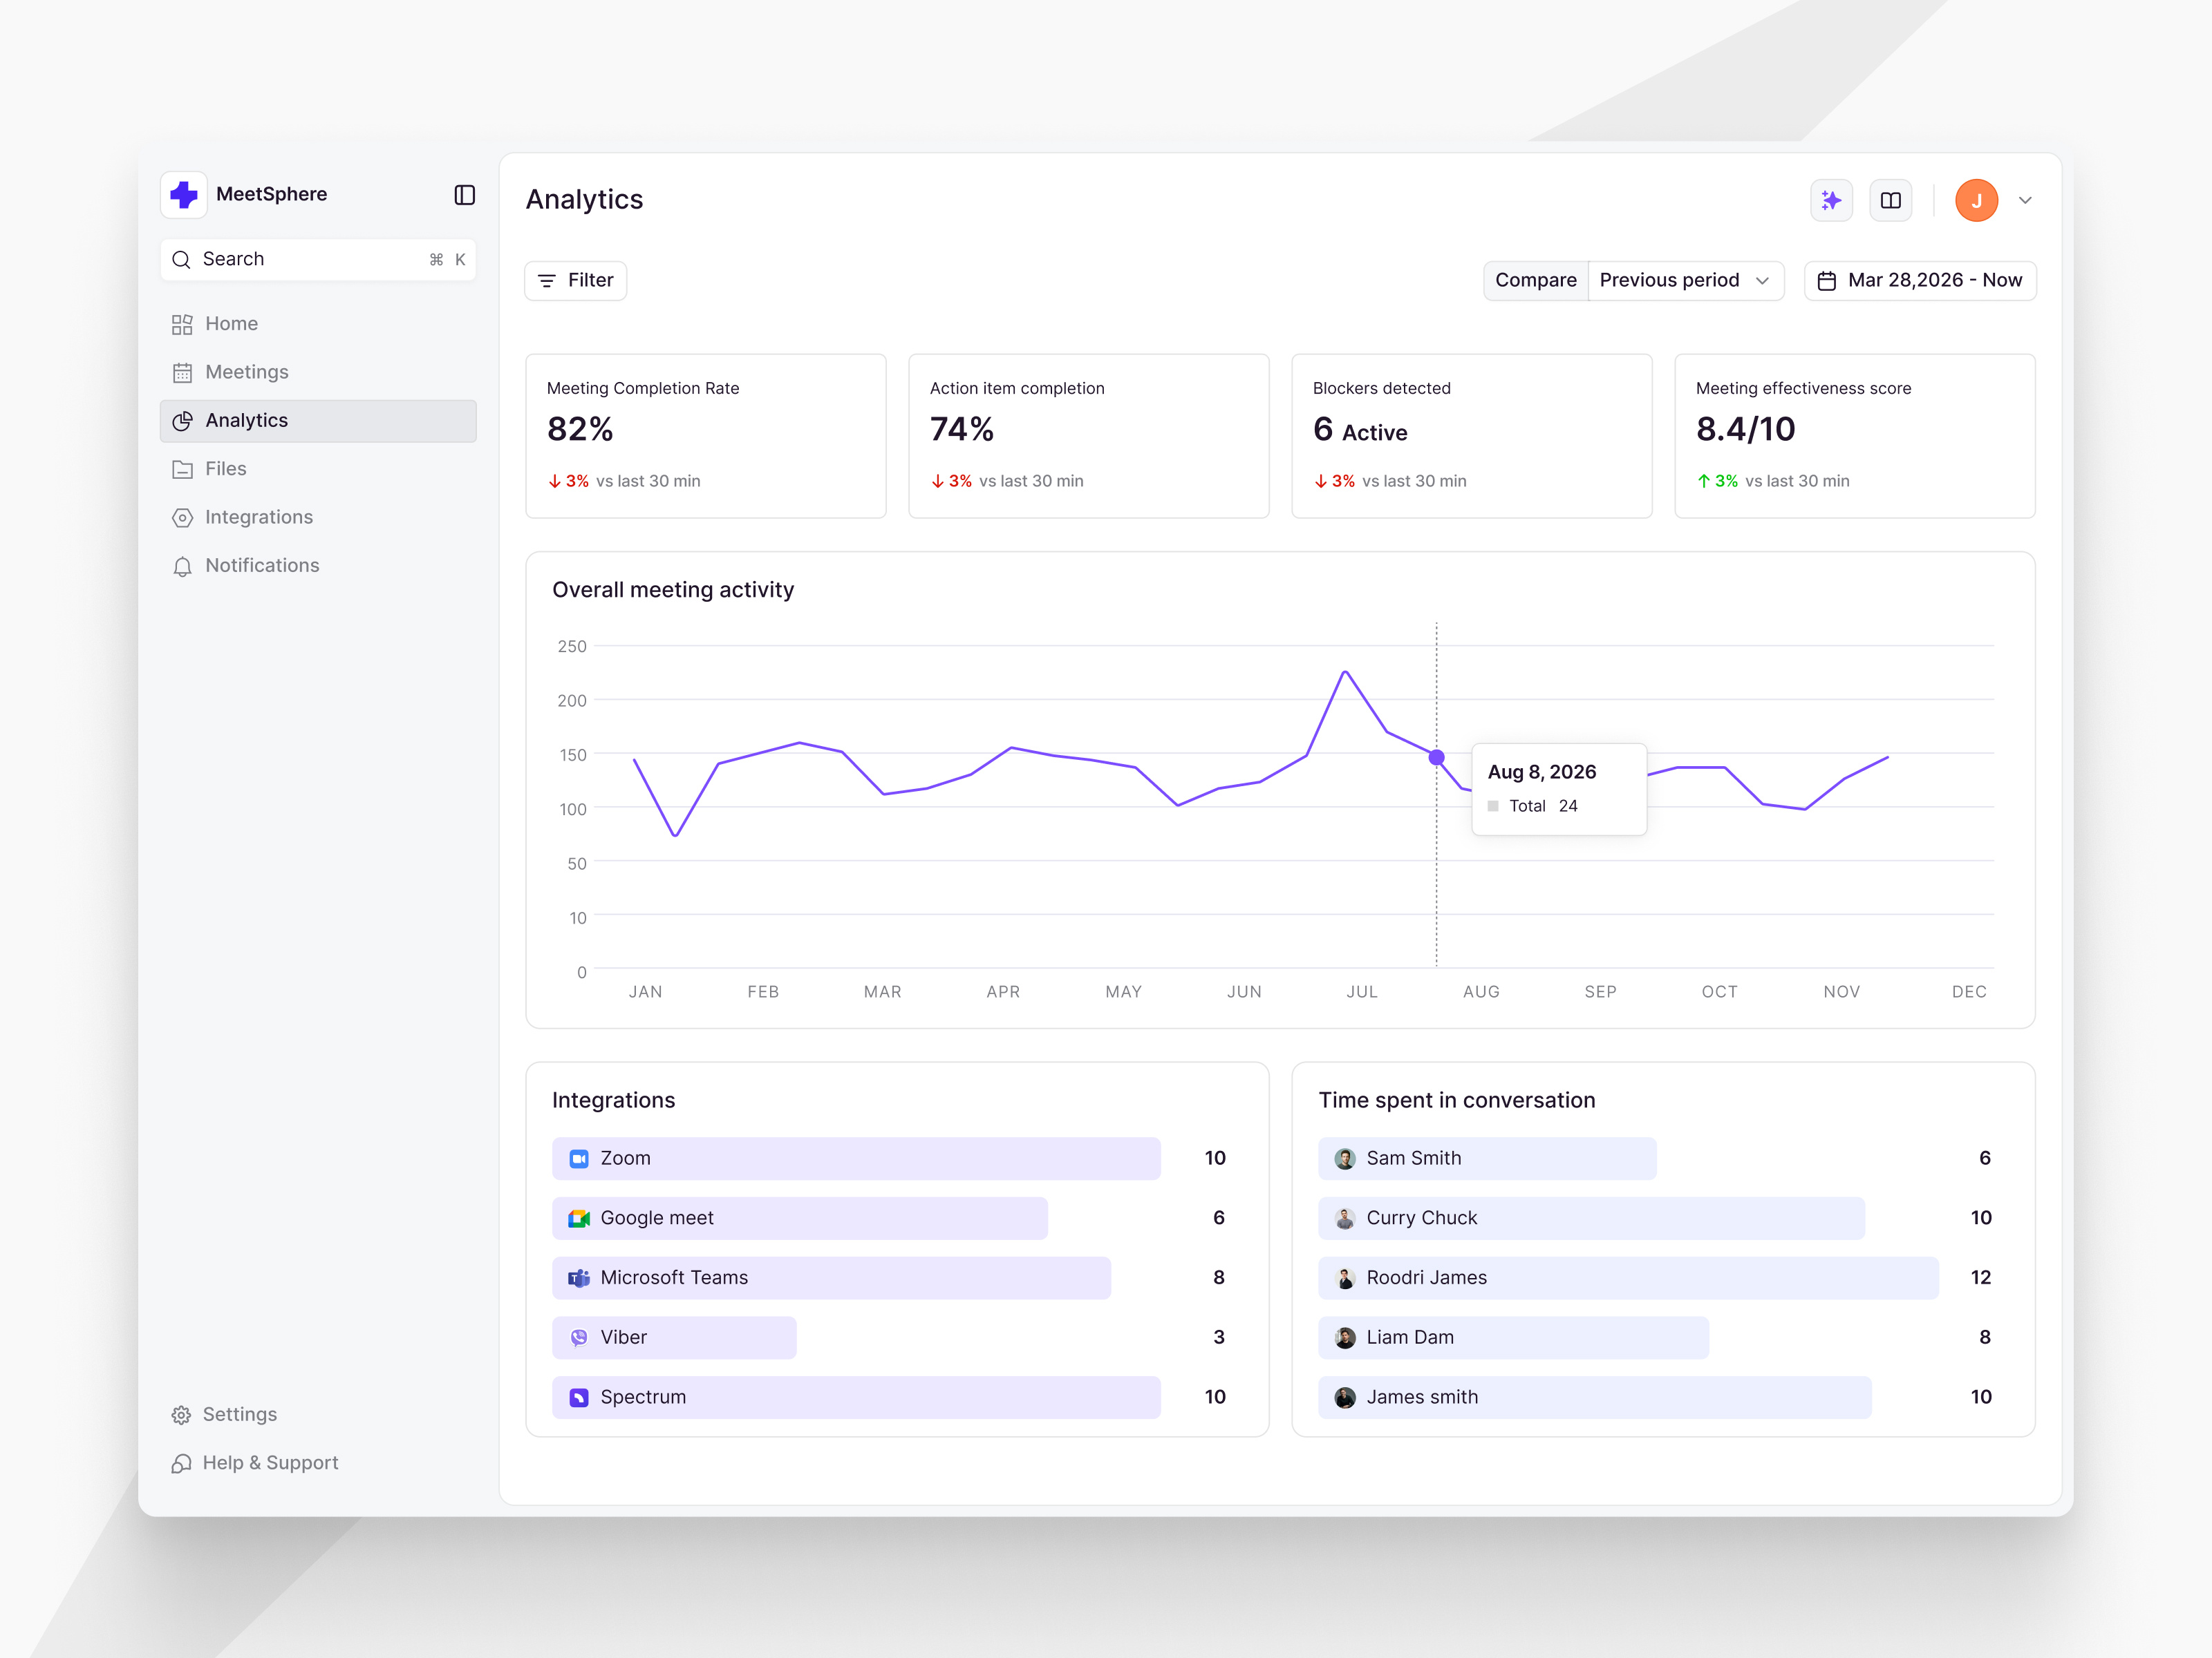Open the Action item completion card
The width and height of the screenshot is (2212, 1658).
pos(1089,436)
